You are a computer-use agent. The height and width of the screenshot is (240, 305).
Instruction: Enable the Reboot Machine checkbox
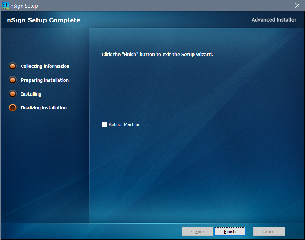point(105,124)
